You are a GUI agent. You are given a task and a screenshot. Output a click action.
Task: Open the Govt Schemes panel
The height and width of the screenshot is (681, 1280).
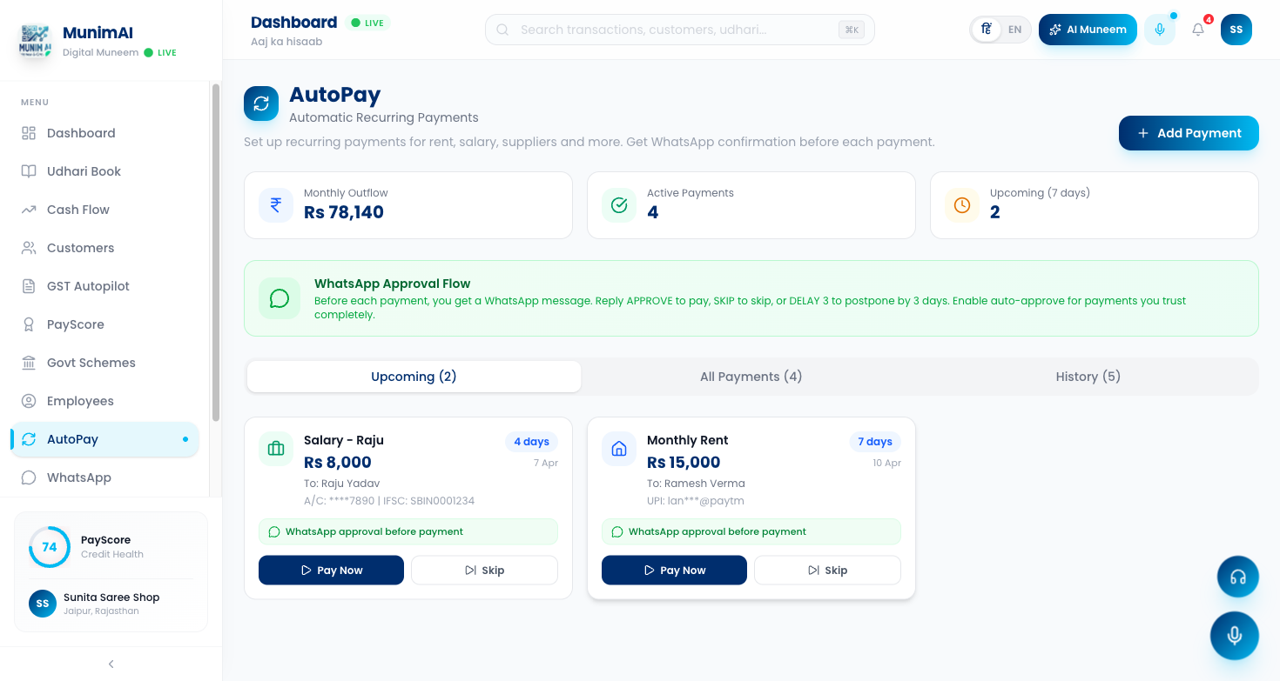coord(91,363)
